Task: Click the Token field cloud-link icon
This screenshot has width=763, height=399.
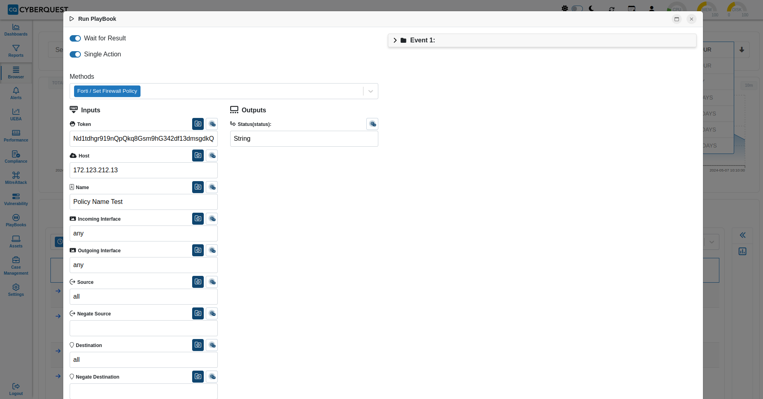Action: [212, 124]
